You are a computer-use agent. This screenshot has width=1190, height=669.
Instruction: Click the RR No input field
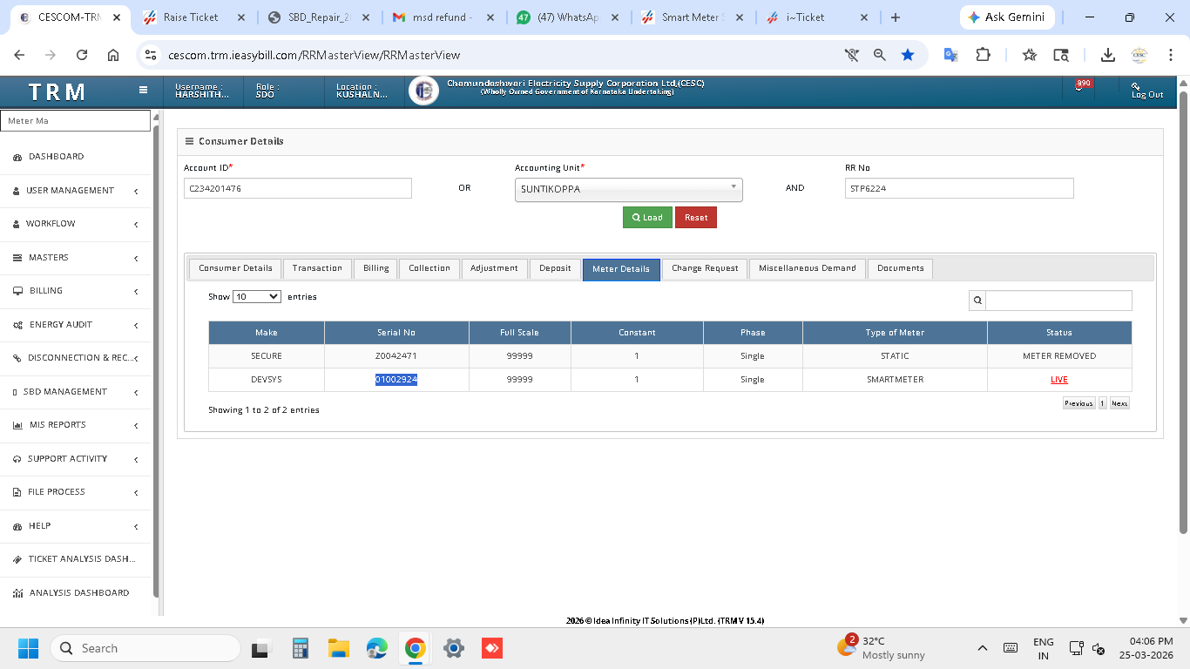pos(958,188)
